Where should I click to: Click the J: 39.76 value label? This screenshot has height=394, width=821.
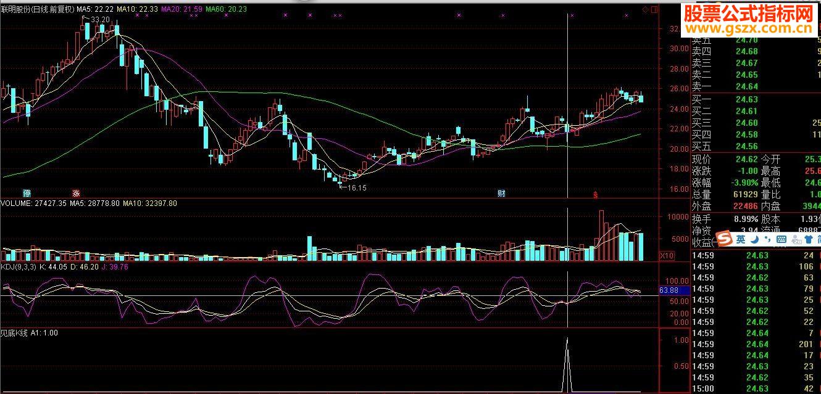click(x=115, y=267)
